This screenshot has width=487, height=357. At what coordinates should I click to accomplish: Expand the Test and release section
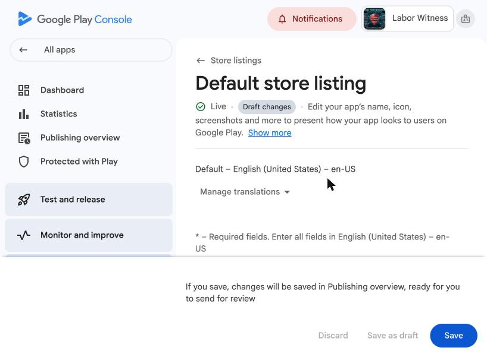coord(89,200)
